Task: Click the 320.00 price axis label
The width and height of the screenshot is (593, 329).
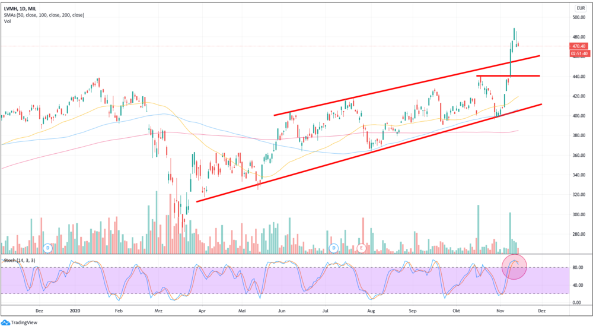Action: coord(579,195)
